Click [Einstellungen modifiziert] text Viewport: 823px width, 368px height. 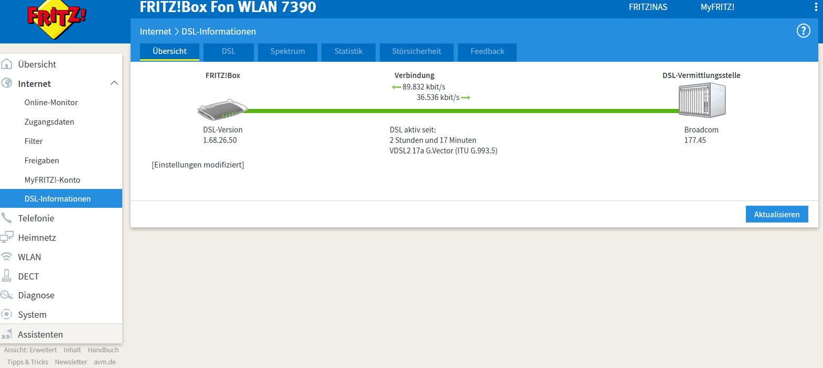[198, 165]
